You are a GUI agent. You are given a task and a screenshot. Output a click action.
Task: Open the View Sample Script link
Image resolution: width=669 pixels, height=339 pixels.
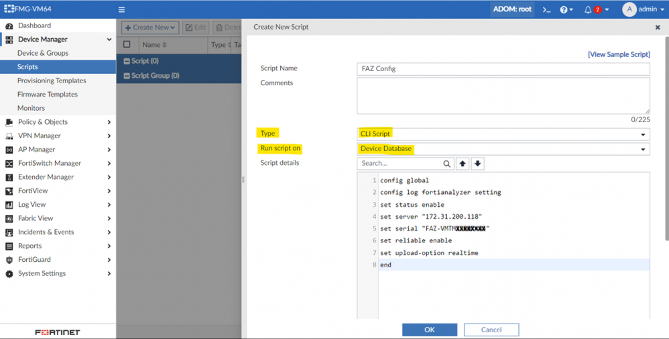click(x=619, y=54)
